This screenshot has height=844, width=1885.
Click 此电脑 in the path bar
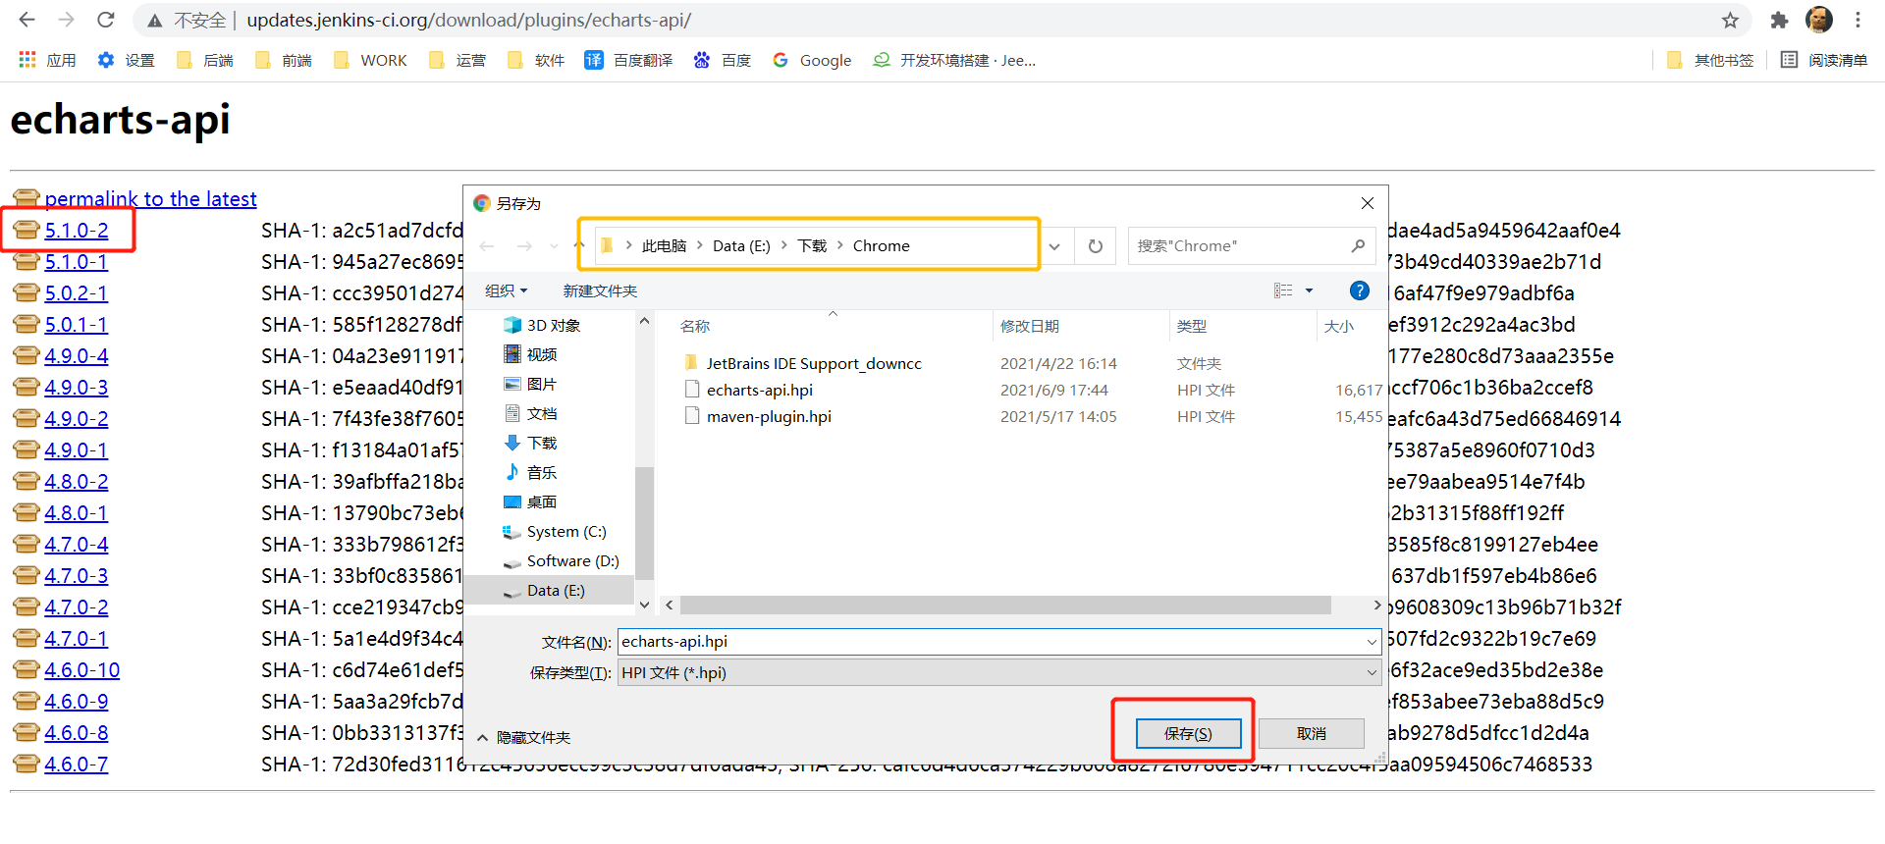click(664, 245)
